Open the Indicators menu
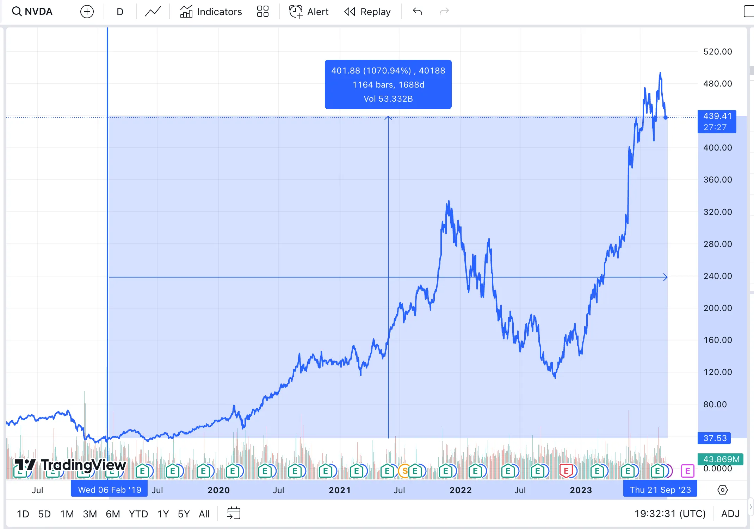This screenshot has width=754, height=529. click(x=211, y=12)
